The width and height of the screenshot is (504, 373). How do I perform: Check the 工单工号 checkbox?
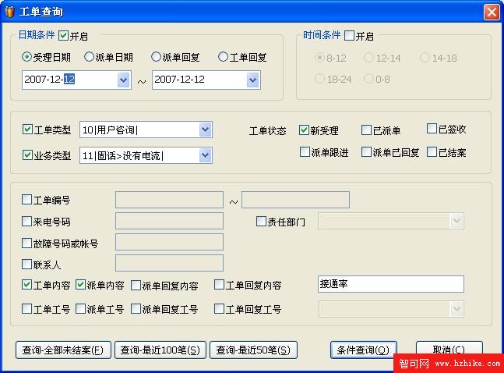pyautogui.click(x=26, y=308)
